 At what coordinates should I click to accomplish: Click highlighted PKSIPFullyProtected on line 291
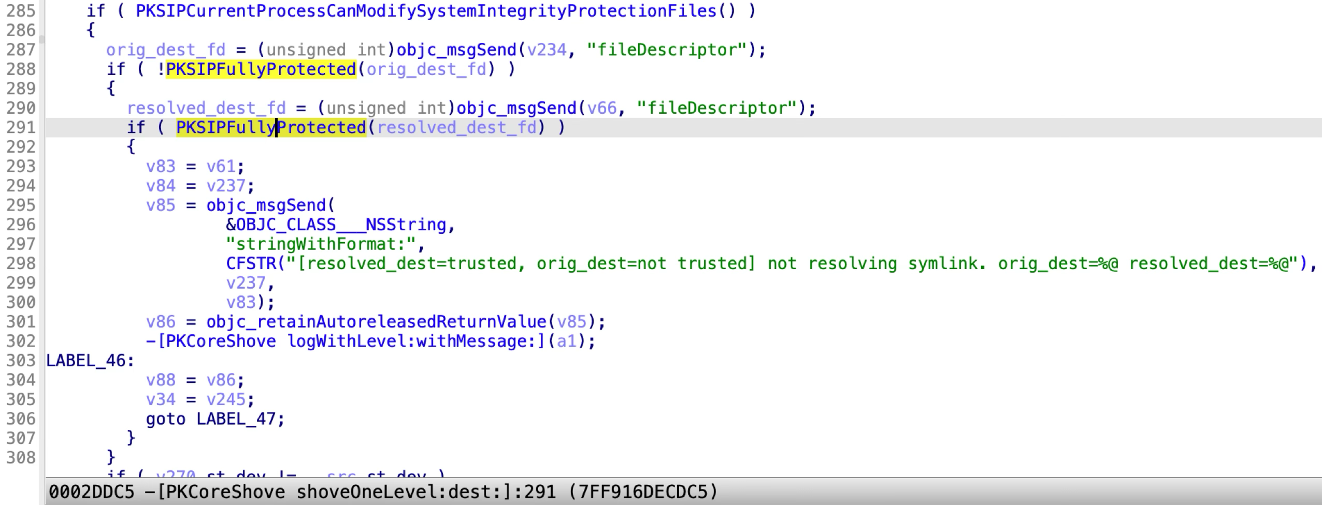271,127
